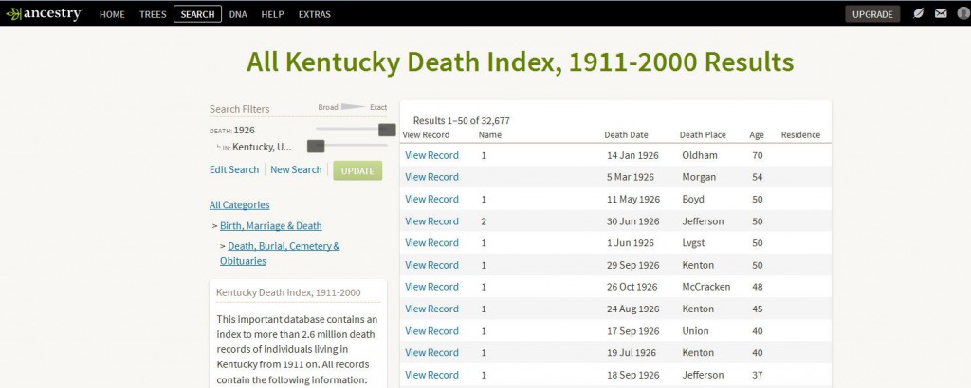View Record for 24 Aug 1926 Kenton

click(x=431, y=309)
